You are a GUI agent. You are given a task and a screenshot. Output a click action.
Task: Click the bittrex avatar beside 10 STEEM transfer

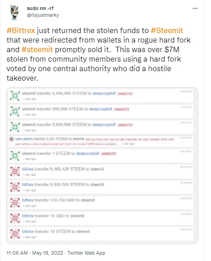pos(15,234)
